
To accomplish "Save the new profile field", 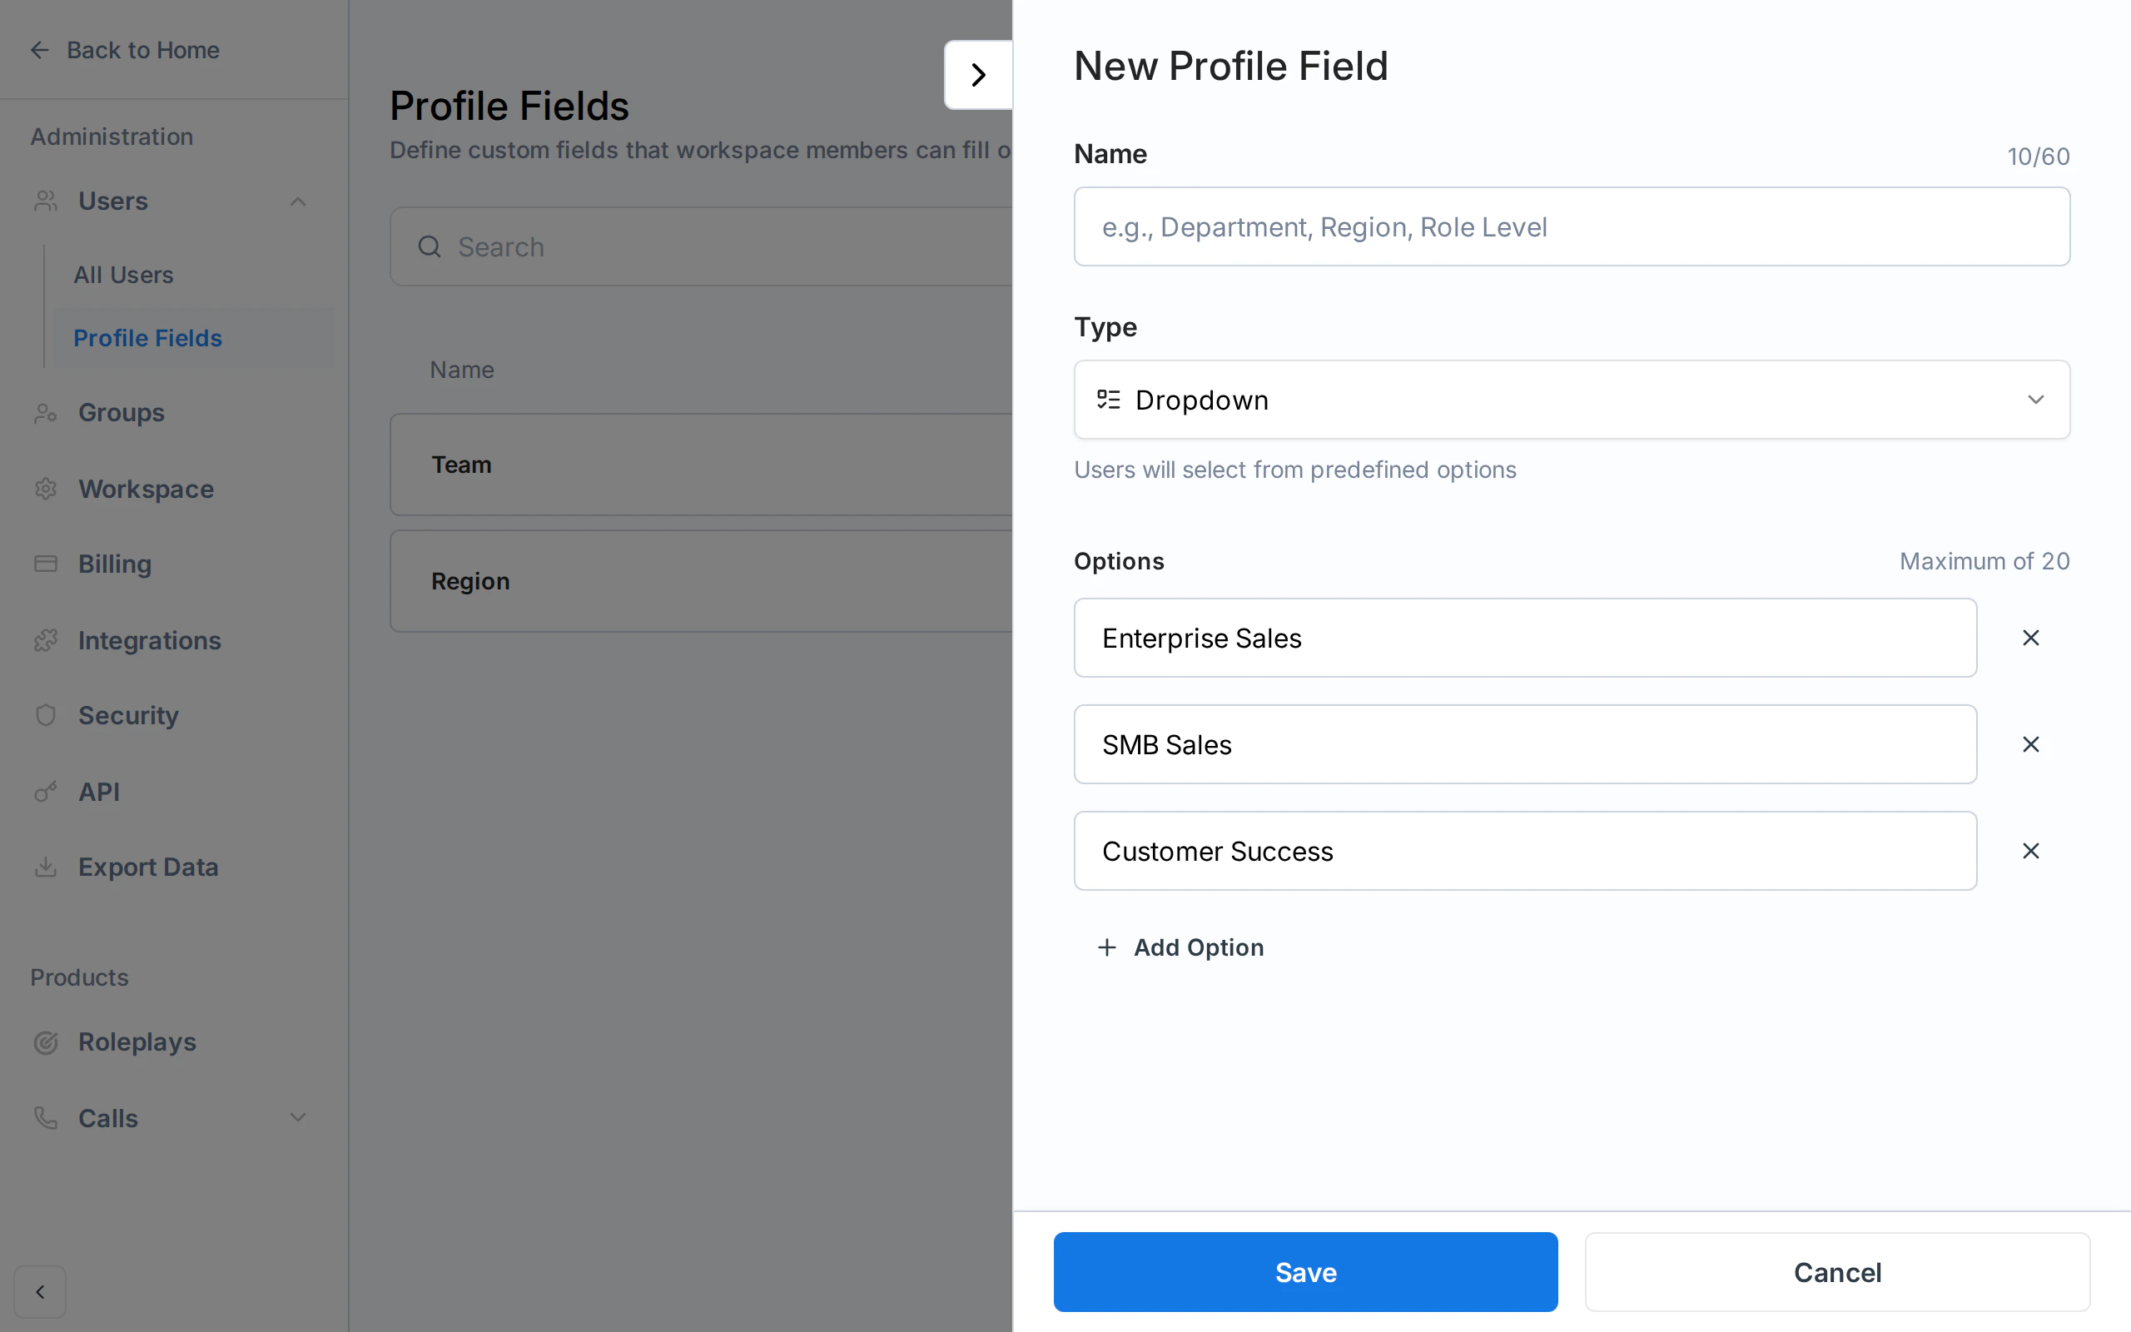I will pos(1305,1271).
